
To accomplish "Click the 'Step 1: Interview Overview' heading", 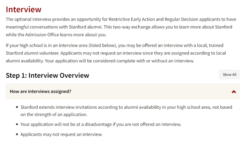I will pos(48,75).
